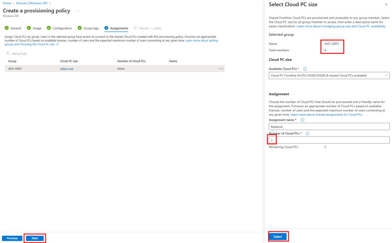Image resolution: width=392 pixels, height=243 pixels.
Task: Open the Devices | Windows 365 breadcrumb
Action: pos(32,3)
